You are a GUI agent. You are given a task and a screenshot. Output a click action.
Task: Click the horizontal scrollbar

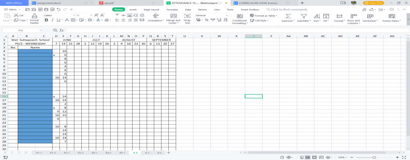tap(317, 152)
